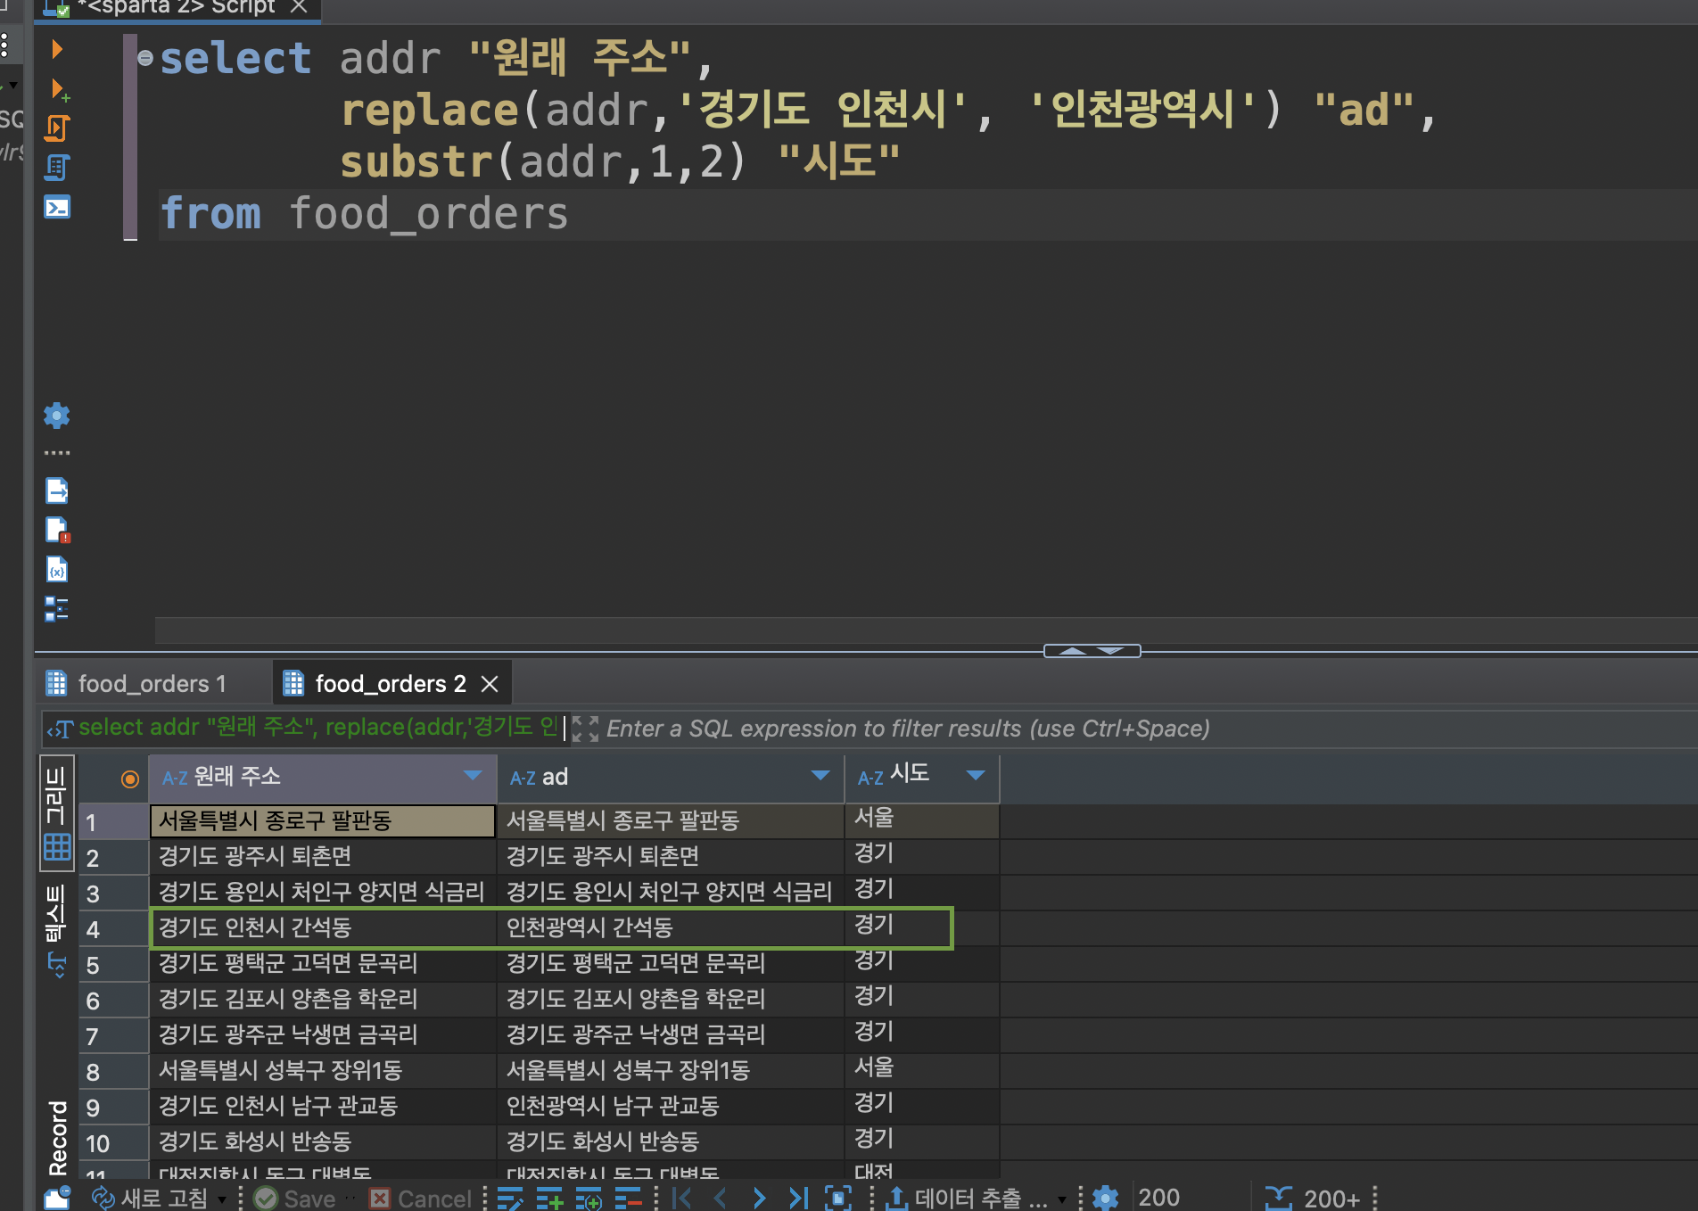Click cell 경기도 인천시 남구 관교동
1698x1211 pixels.
323,1106
